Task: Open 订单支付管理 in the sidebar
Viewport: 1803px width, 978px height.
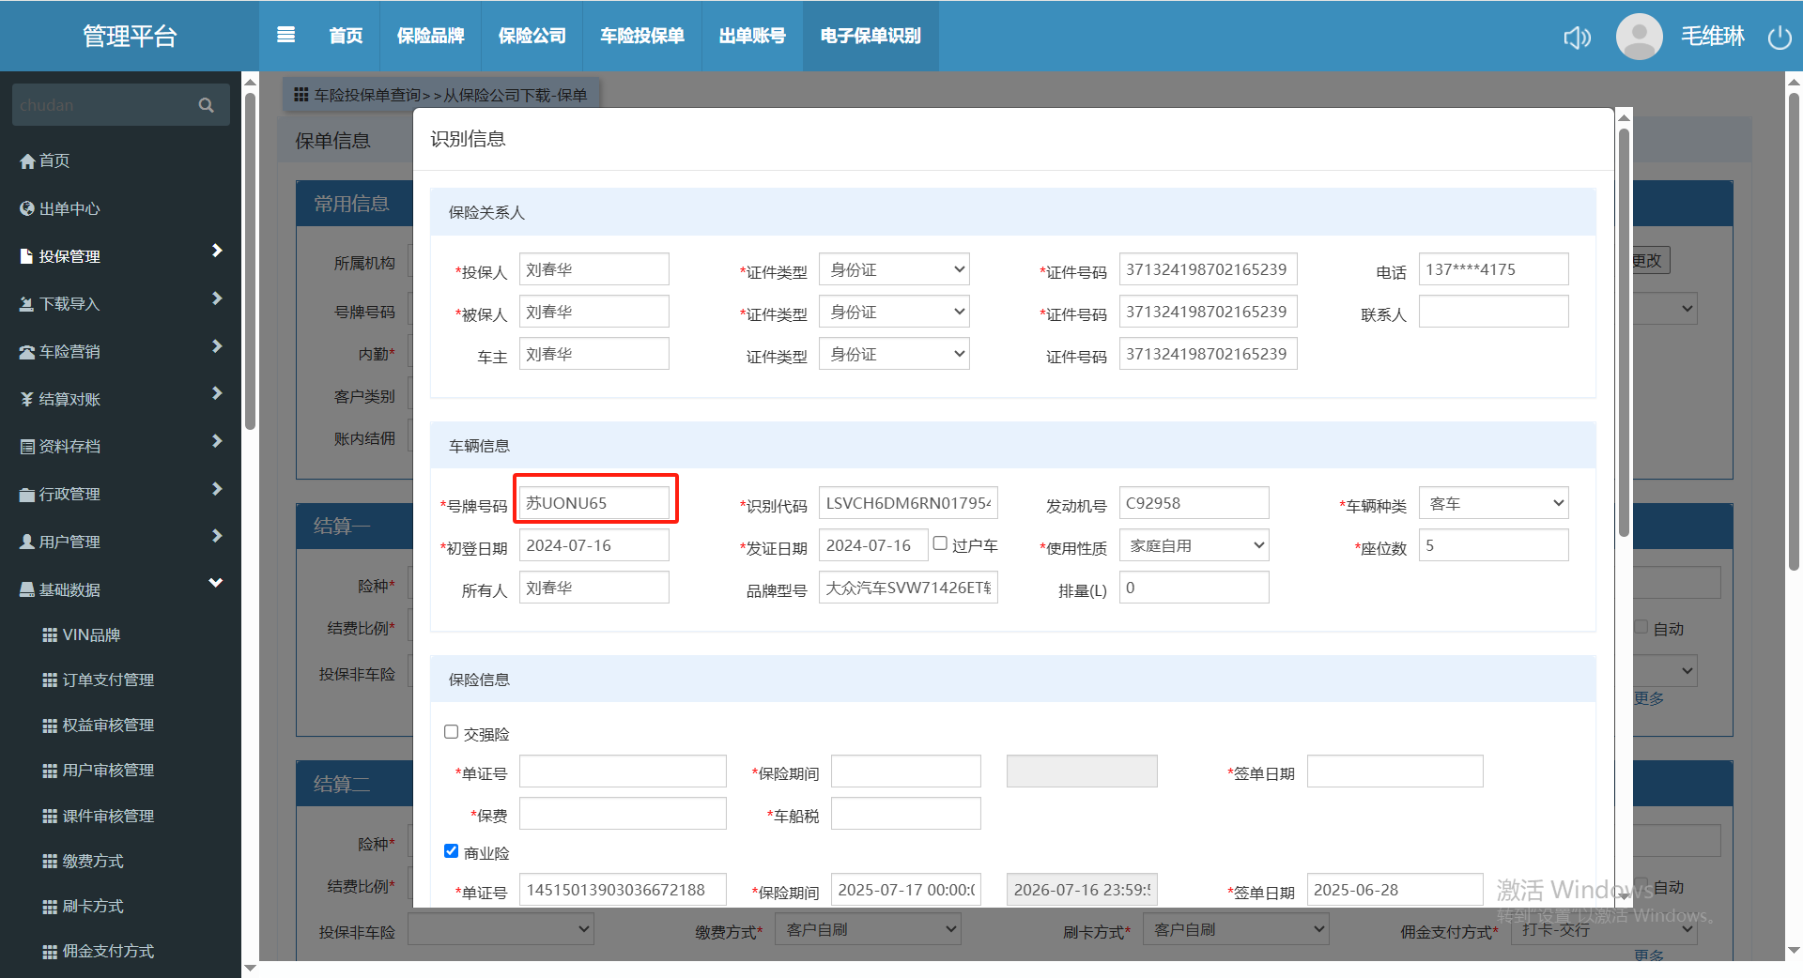Action: pos(108,680)
